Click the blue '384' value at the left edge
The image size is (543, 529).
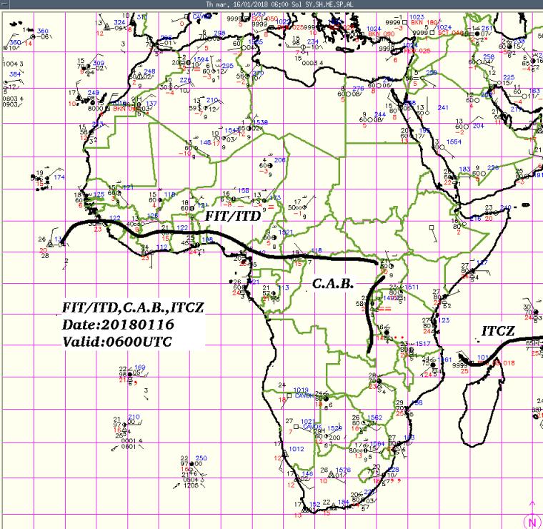point(15,74)
